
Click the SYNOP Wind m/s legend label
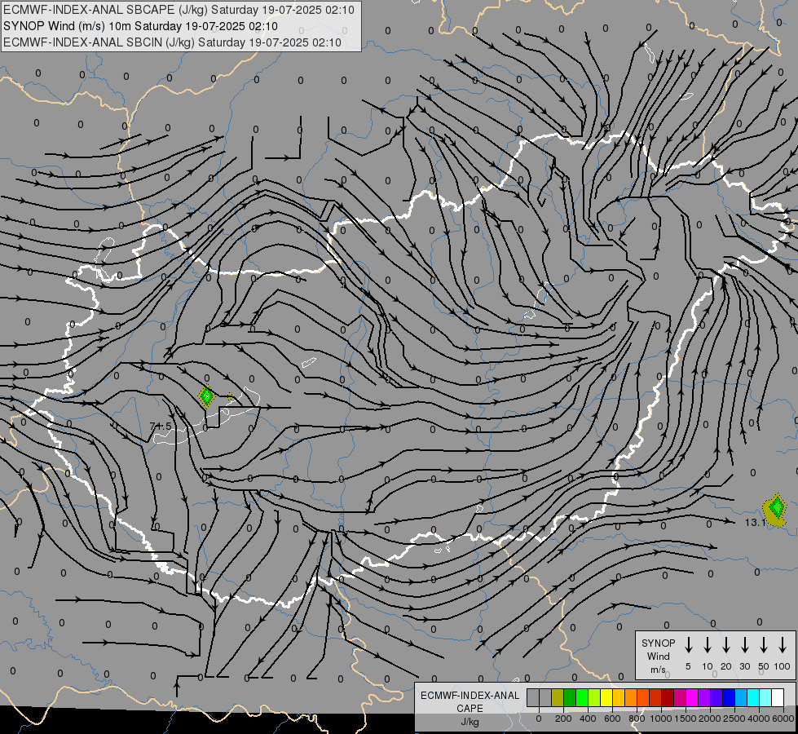pos(658,656)
